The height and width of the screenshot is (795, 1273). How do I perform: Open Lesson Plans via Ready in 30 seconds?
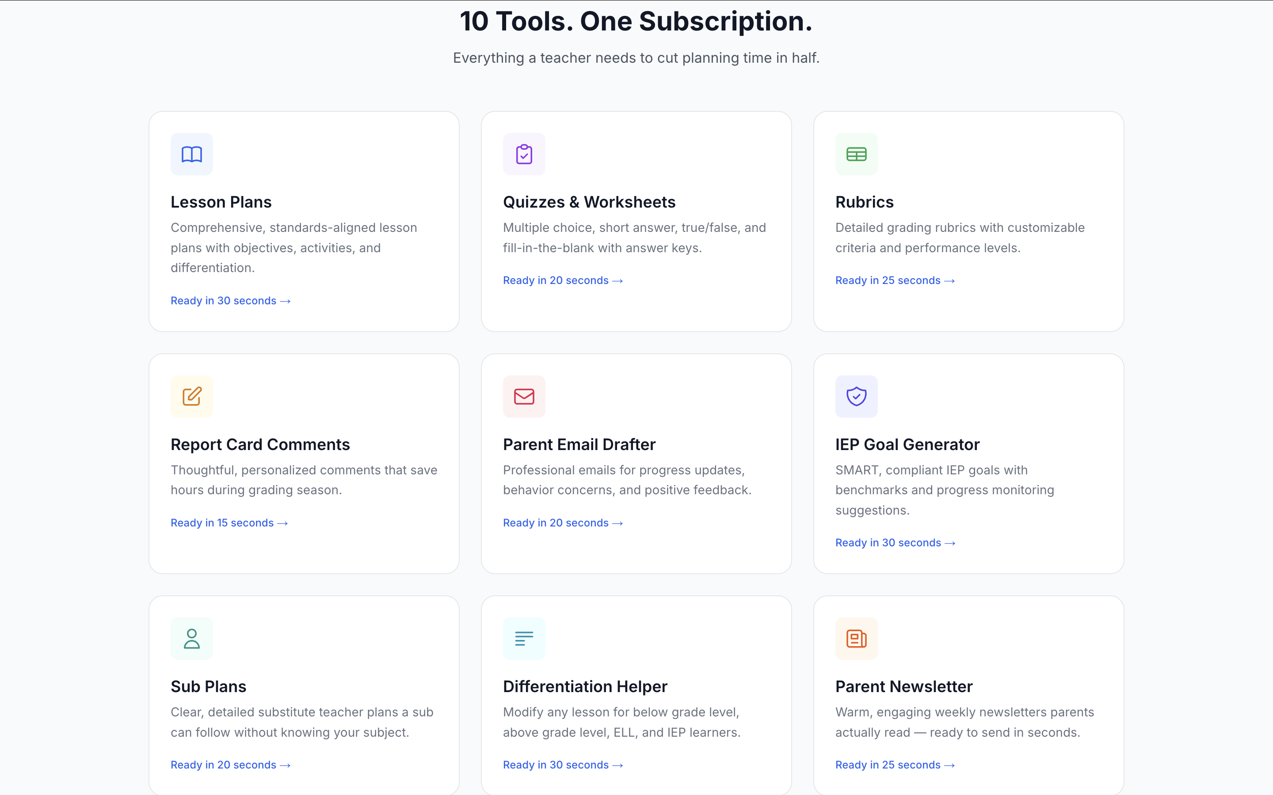230,300
